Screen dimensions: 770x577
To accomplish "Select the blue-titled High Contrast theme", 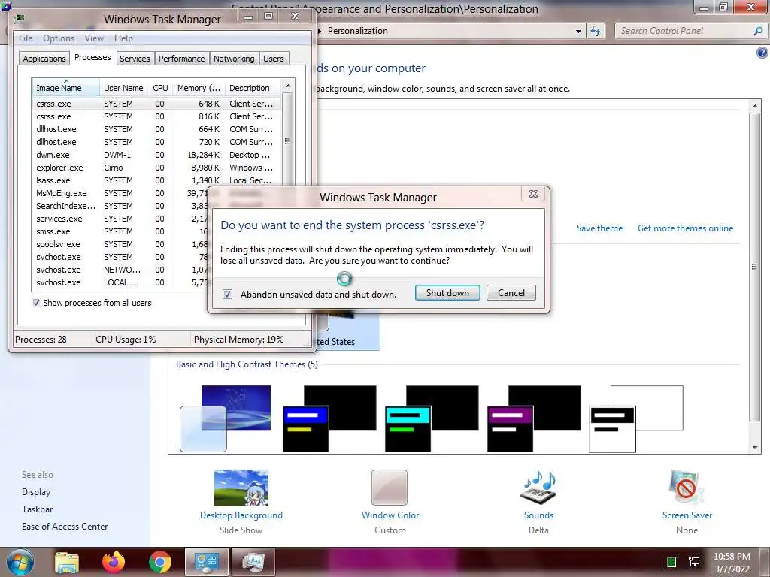I will click(329, 418).
